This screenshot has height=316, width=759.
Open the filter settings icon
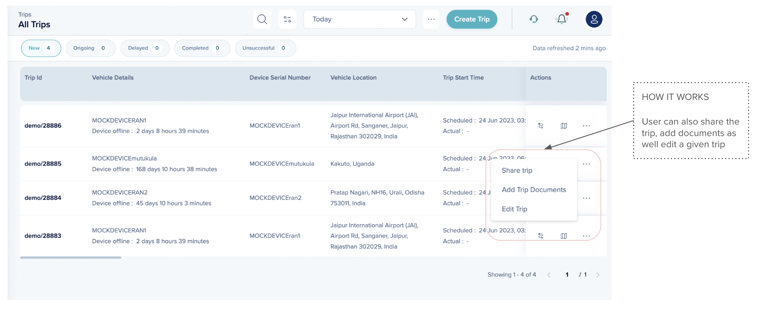(287, 19)
